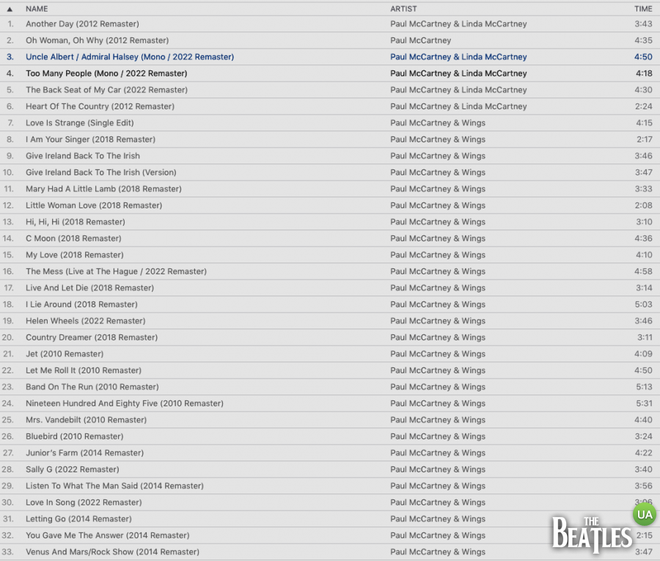Sort tracks by the NAME column
Screen dimensions: 660x561
pyautogui.click(x=37, y=9)
